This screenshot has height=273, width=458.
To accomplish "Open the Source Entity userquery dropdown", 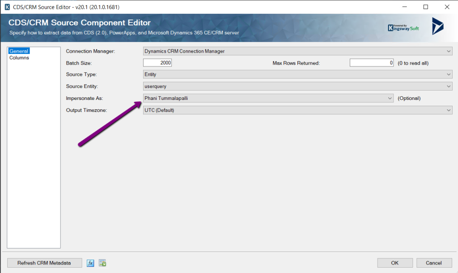I will click(297, 86).
